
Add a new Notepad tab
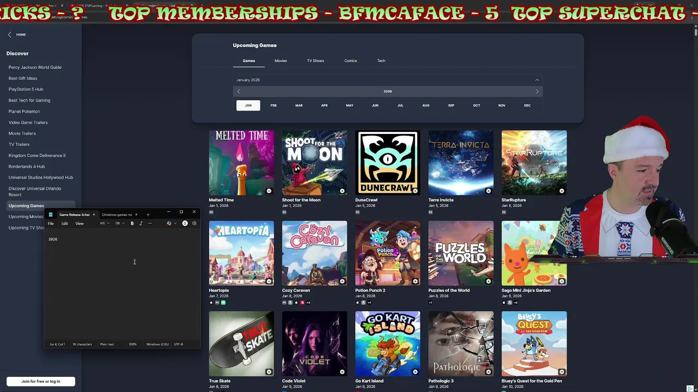148,215
